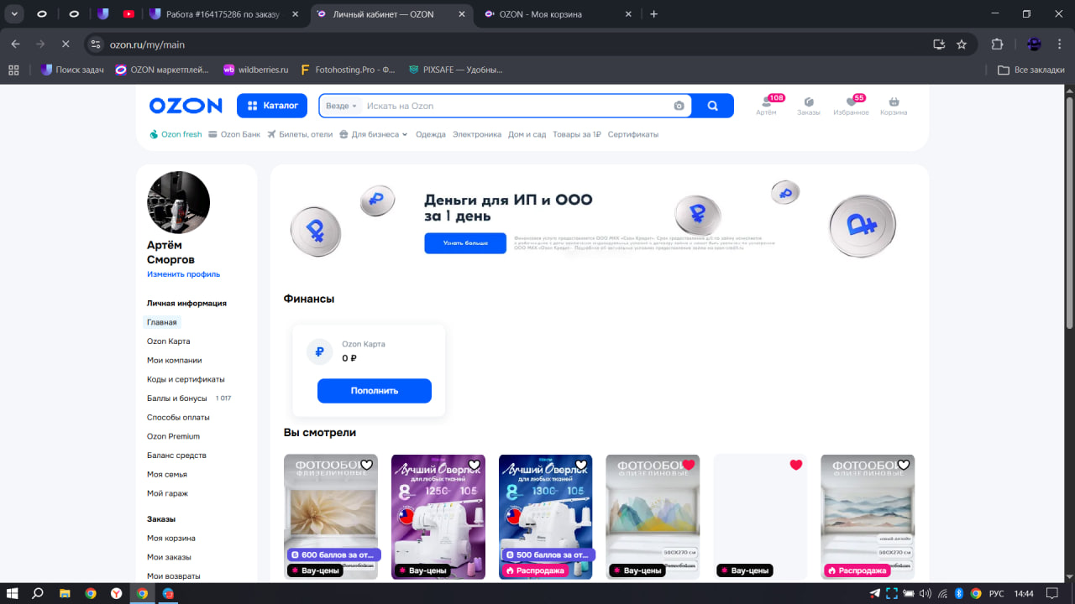The width and height of the screenshot is (1075, 604).
Task: Close the Личный кабинет — OZON tab
Action: click(x=463, y=14)
